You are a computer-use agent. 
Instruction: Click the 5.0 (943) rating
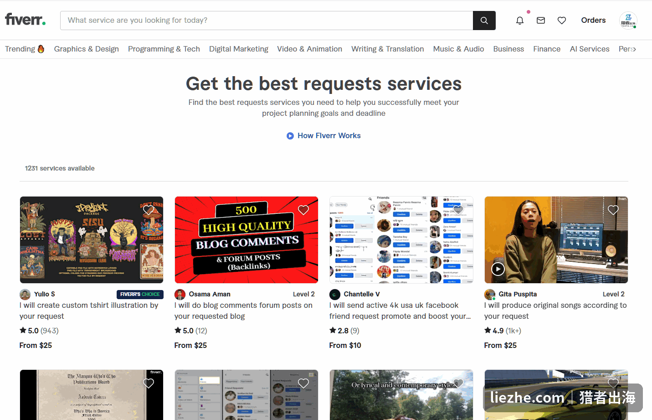39,331
